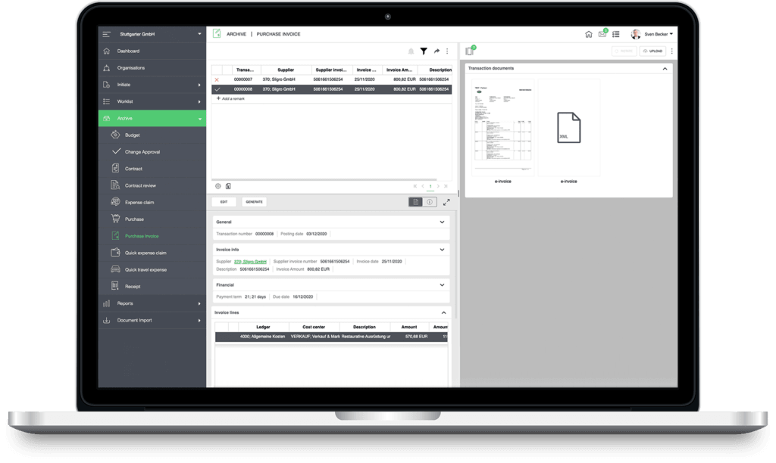This screenshot has width=776, height=463.
Task: Click the grid settings gear icon
Action: 218,185
